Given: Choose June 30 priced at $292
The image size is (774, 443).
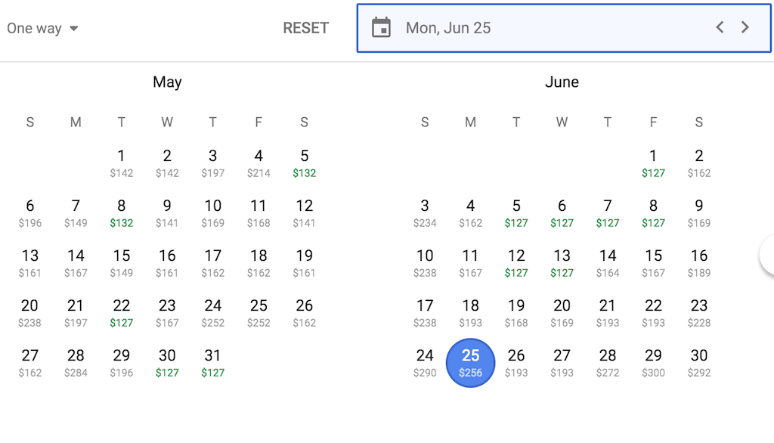Looking at the screenshot, I should coord(699,363).
